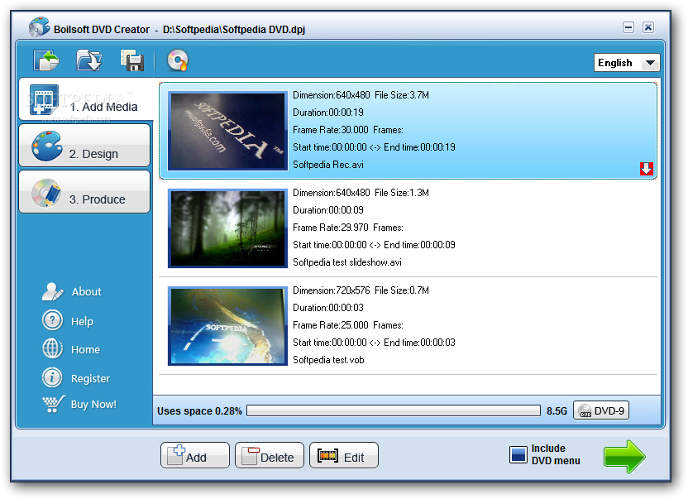Screen dimensions: 688x499
Task: Open the About link
Action: (87, 291)
